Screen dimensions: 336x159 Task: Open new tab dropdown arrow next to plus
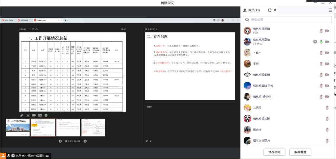click(x=68, y=20)
